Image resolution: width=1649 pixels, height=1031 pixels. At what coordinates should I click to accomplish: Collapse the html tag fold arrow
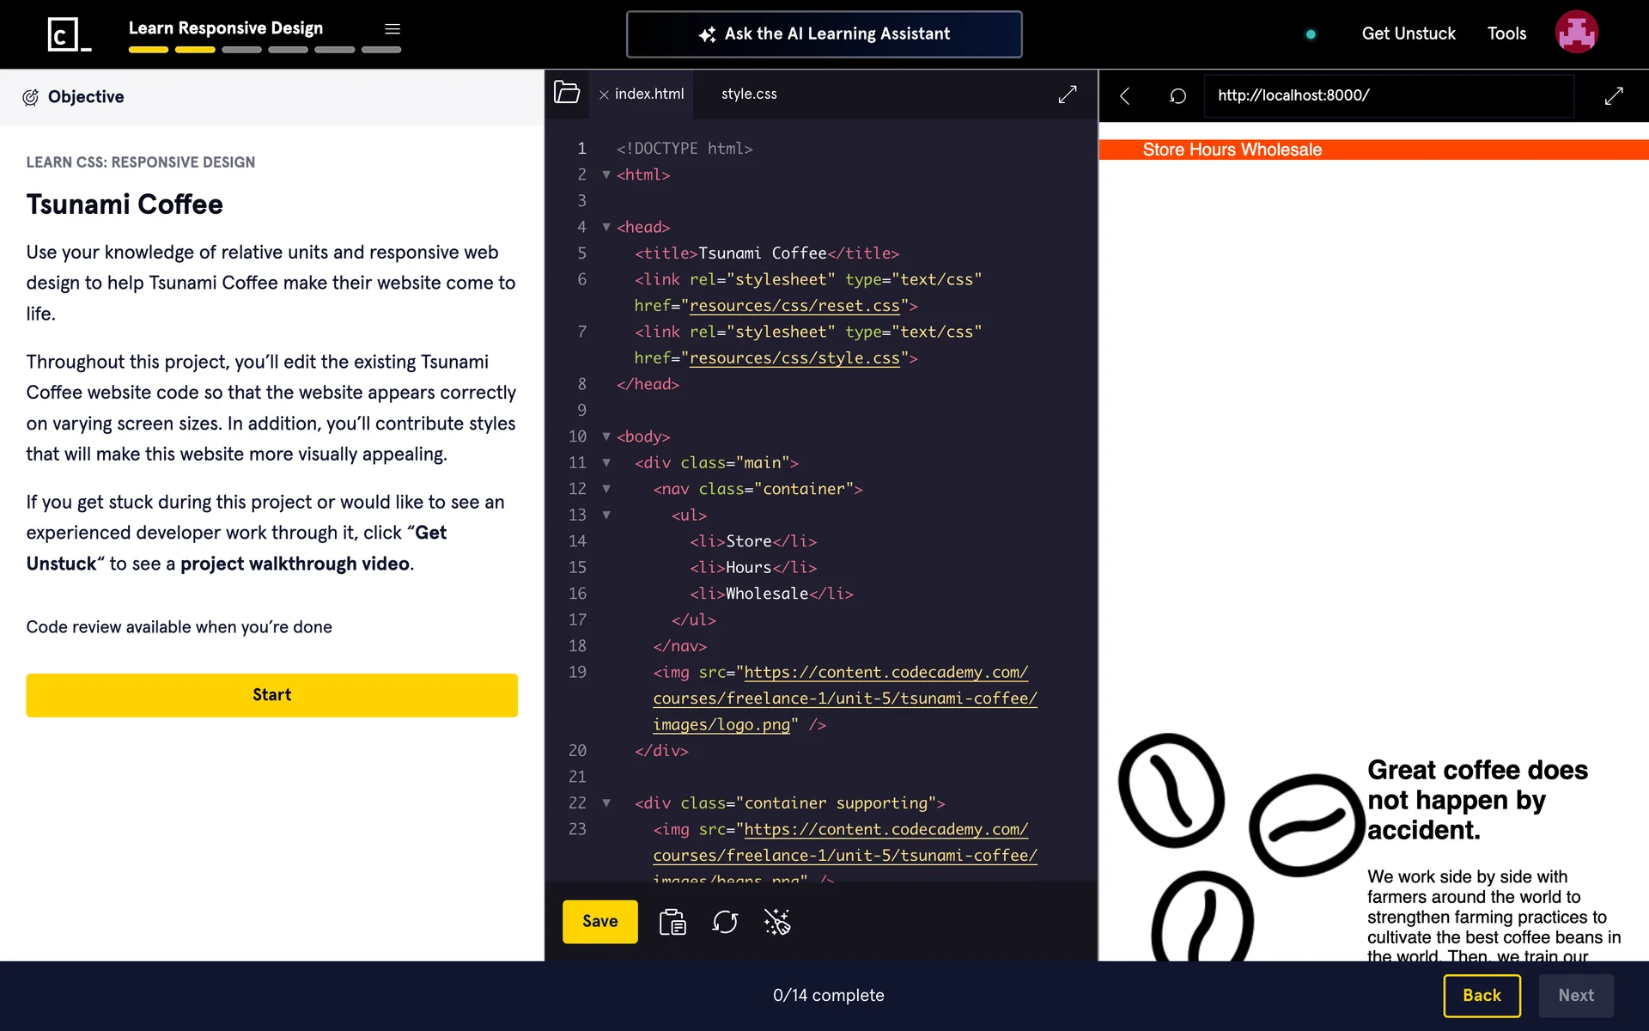pos(606,174)
